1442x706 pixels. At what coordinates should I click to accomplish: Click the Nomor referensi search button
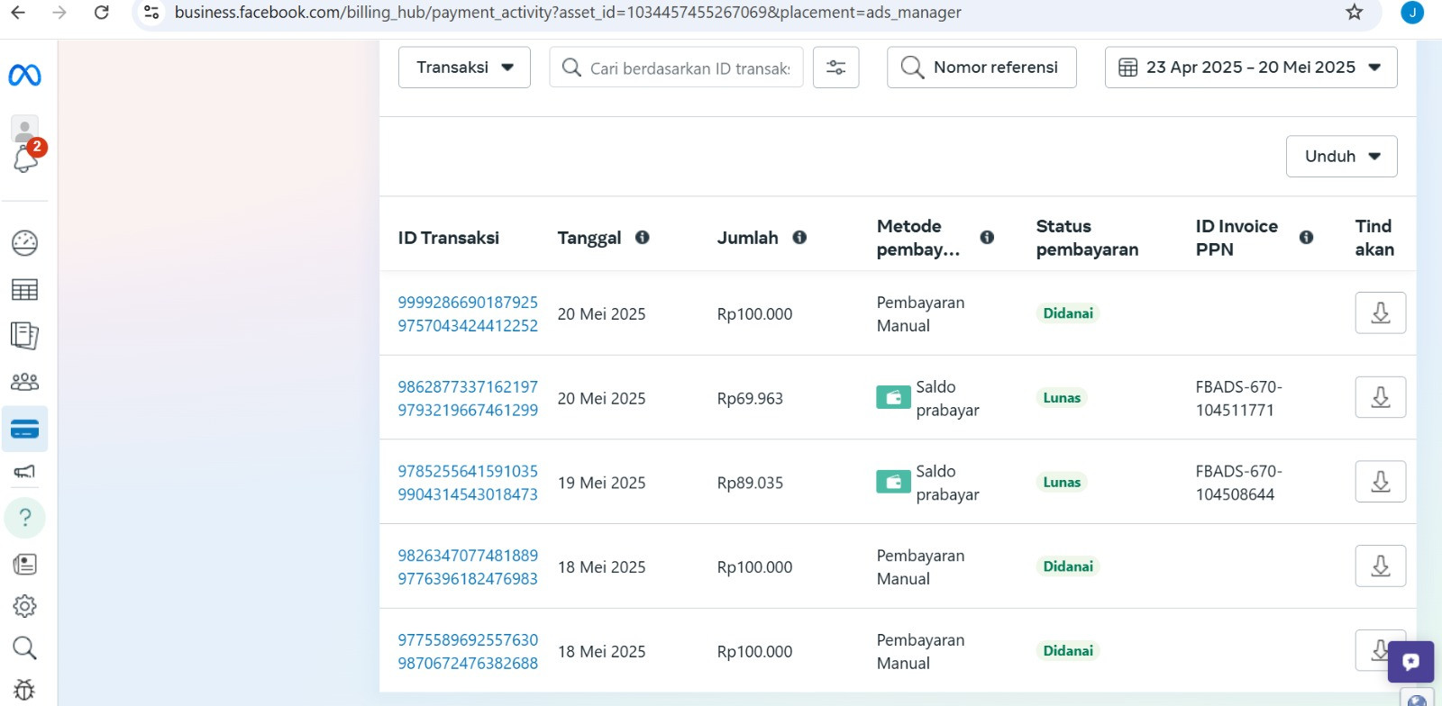(981, 68)
